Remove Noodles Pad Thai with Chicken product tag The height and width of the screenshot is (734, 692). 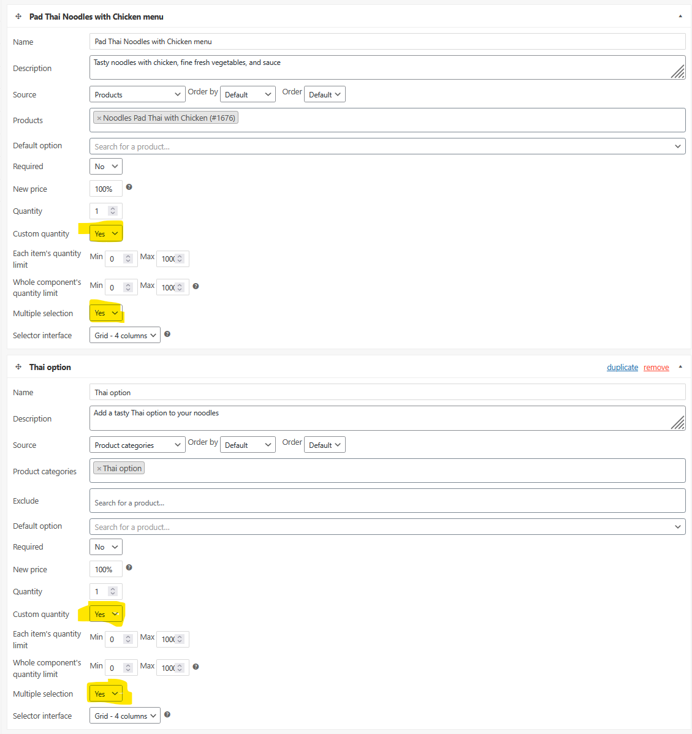(99, 118)
